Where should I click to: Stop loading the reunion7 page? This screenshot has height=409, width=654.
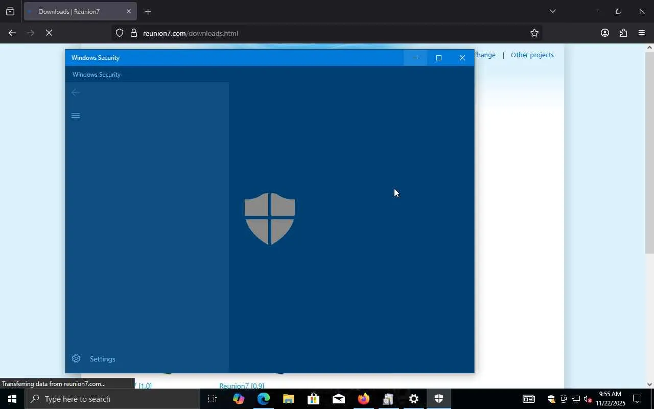tap(49, 33)
